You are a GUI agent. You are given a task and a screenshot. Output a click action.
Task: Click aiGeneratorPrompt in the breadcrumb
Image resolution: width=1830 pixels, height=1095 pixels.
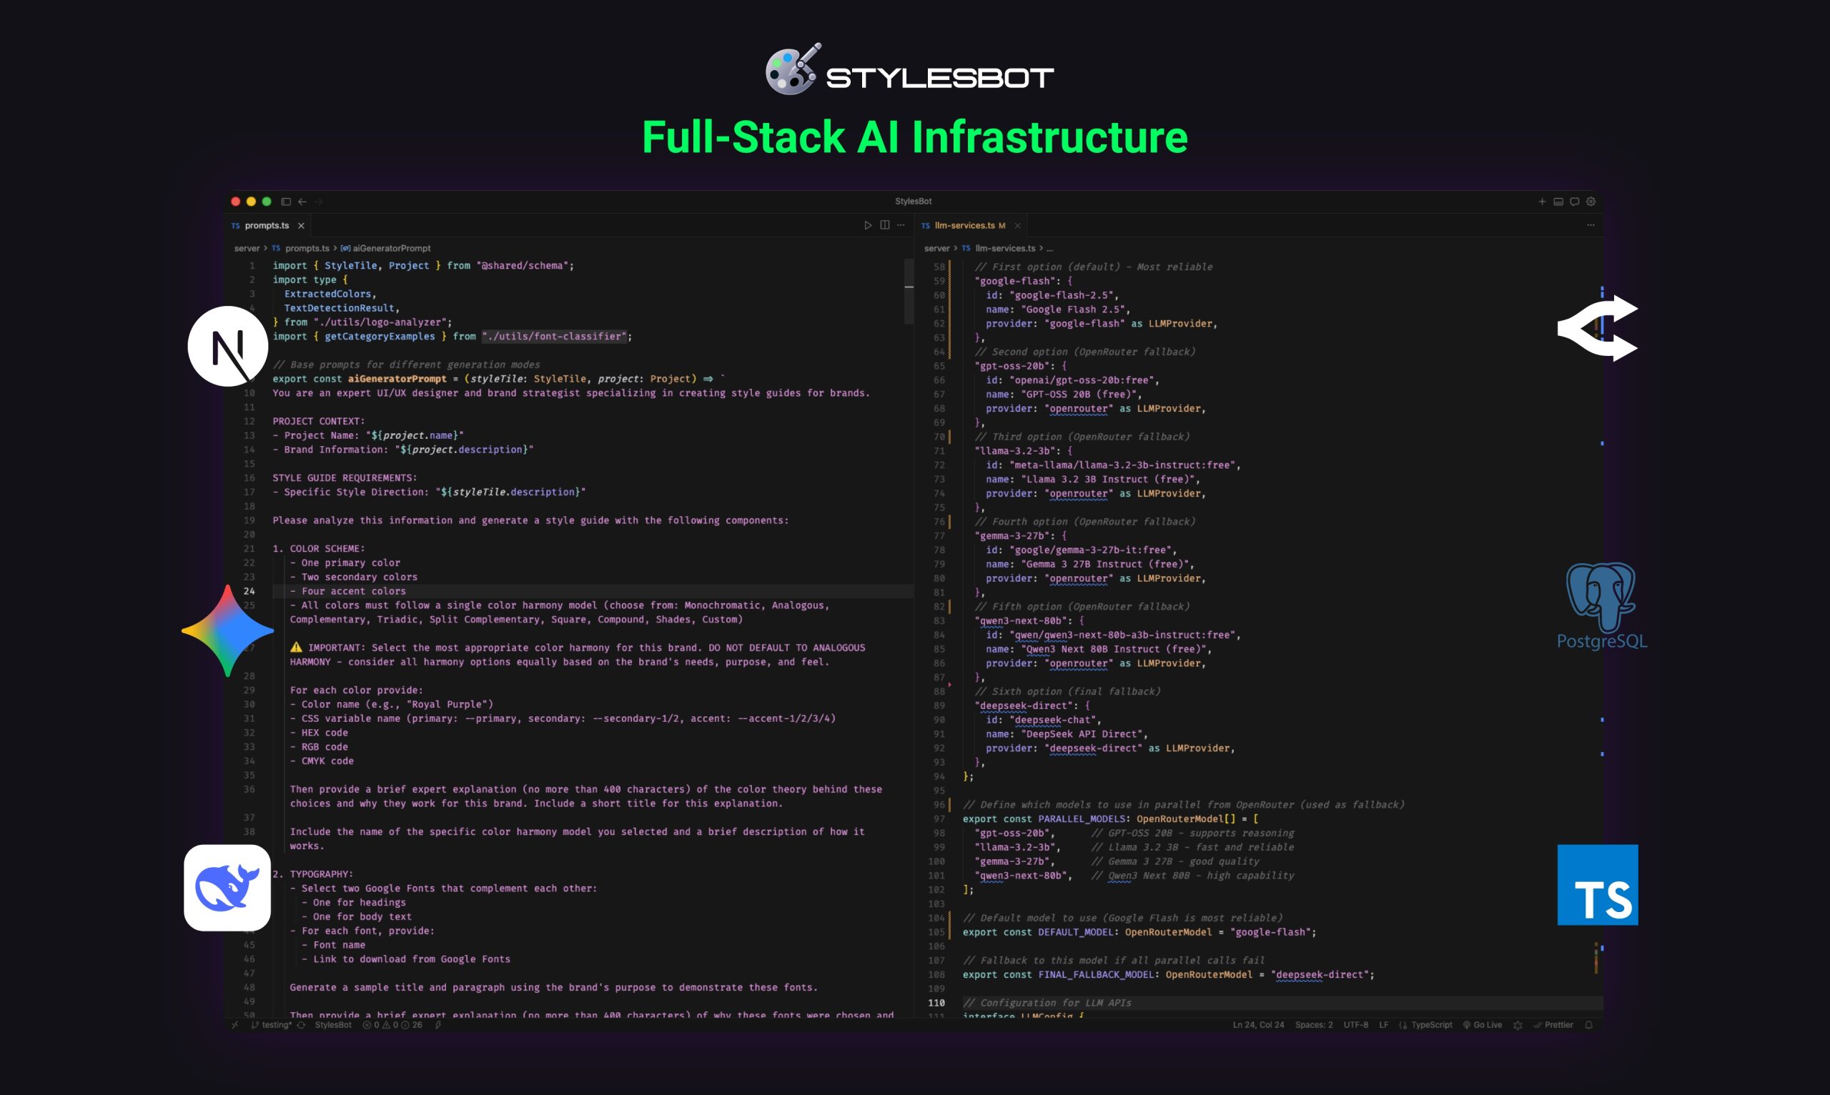(391, 249)
